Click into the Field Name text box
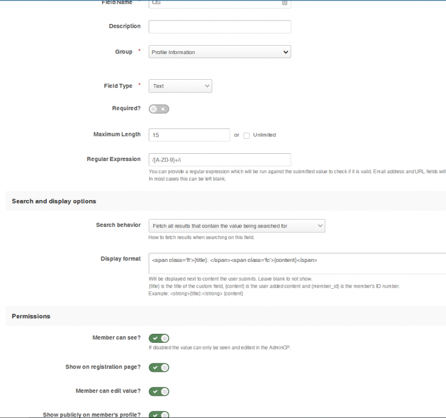This screenshot has height=418, width=446. coord(214,3)
